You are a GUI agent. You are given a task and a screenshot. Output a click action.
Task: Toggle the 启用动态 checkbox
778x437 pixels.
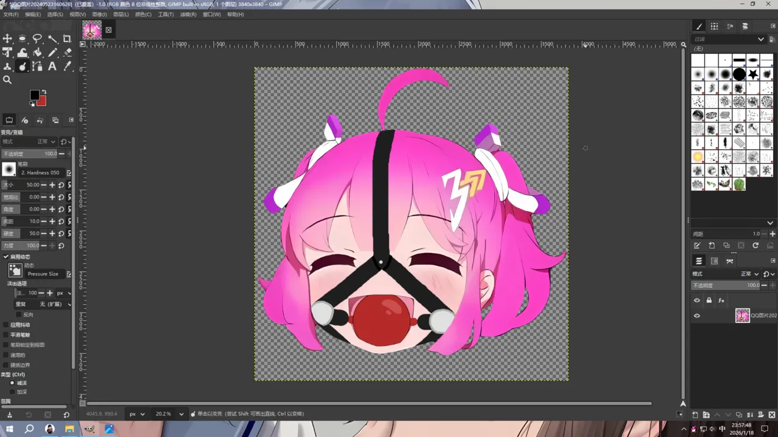click(6, 257)
